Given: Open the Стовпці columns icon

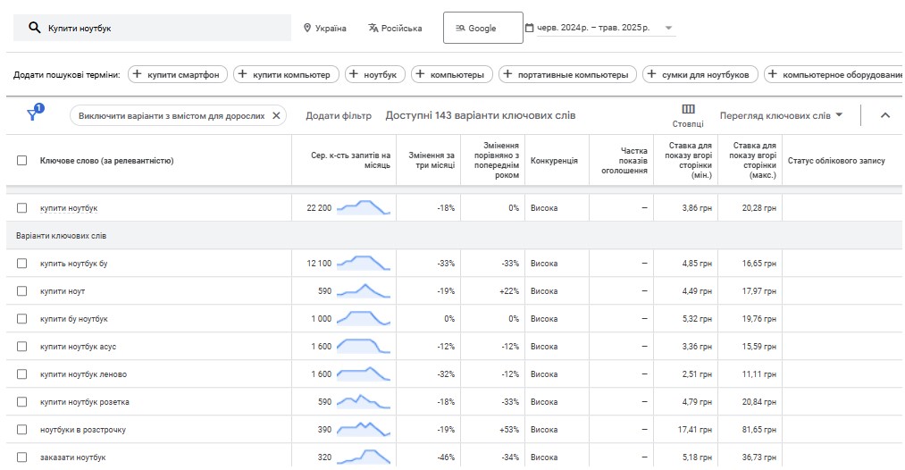Looking at the screenshot, I should (688, 109).
